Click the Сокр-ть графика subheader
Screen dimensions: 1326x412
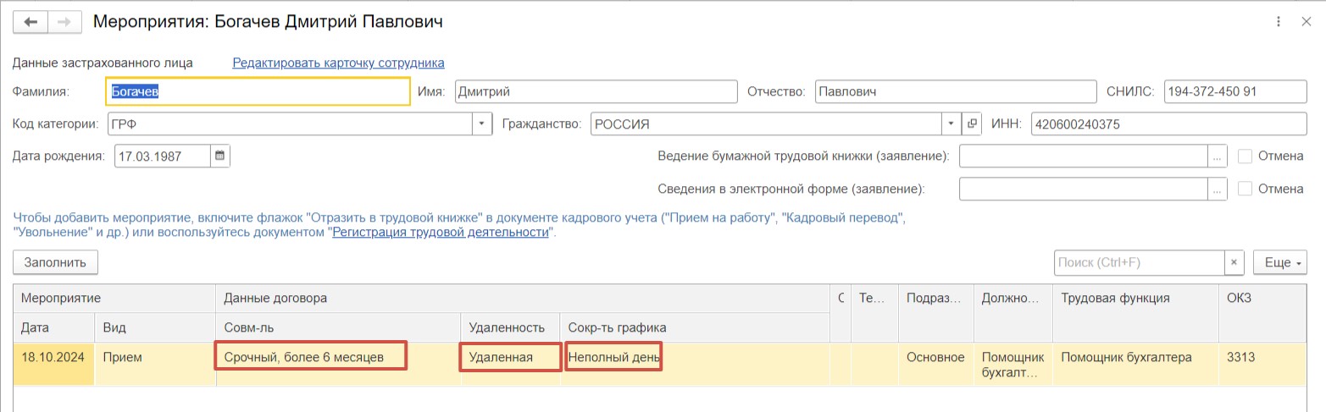(x=694, y=327)
